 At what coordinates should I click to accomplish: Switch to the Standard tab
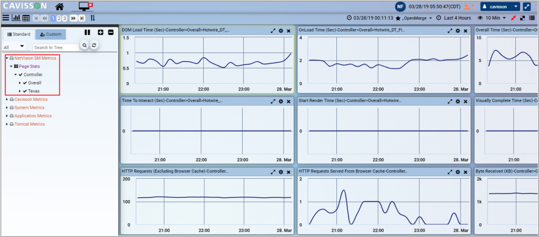19,34
